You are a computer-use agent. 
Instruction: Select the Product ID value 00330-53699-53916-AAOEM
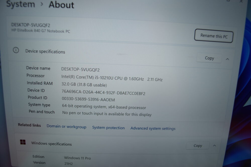88,99
